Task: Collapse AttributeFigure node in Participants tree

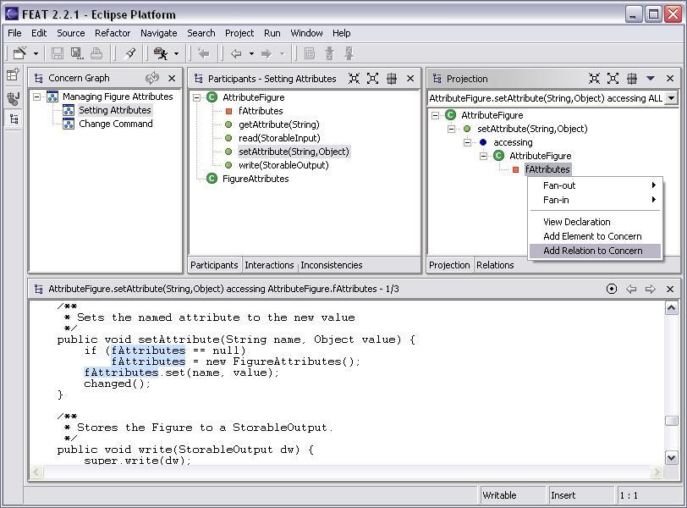Action: pos(197,97)
